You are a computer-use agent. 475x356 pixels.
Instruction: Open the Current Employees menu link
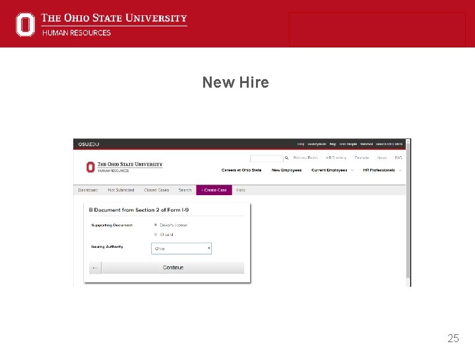point(329,170)
